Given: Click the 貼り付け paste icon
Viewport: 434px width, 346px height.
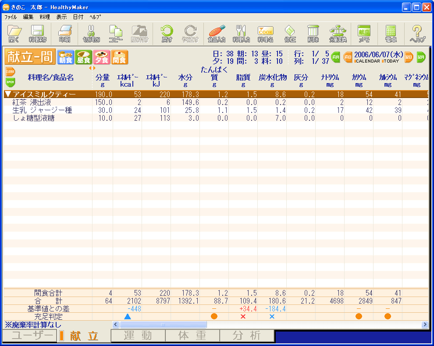Looking at the screenshot, I should point(140,34).
